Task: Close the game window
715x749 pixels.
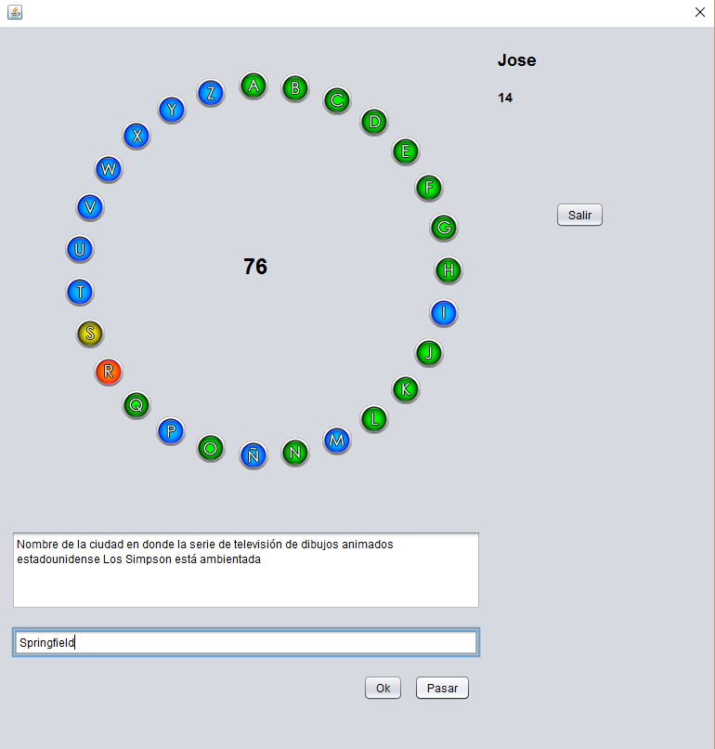Action: click(699, 12)
